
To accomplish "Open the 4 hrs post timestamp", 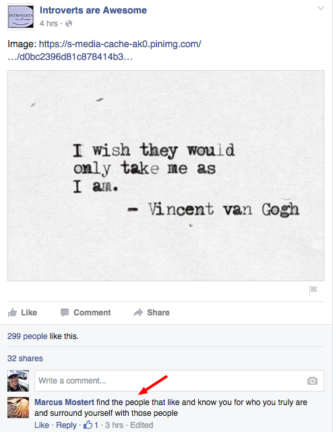I will 49,24.
